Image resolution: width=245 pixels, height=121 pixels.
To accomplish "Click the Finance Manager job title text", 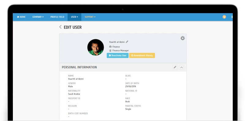I will [121, 51].
